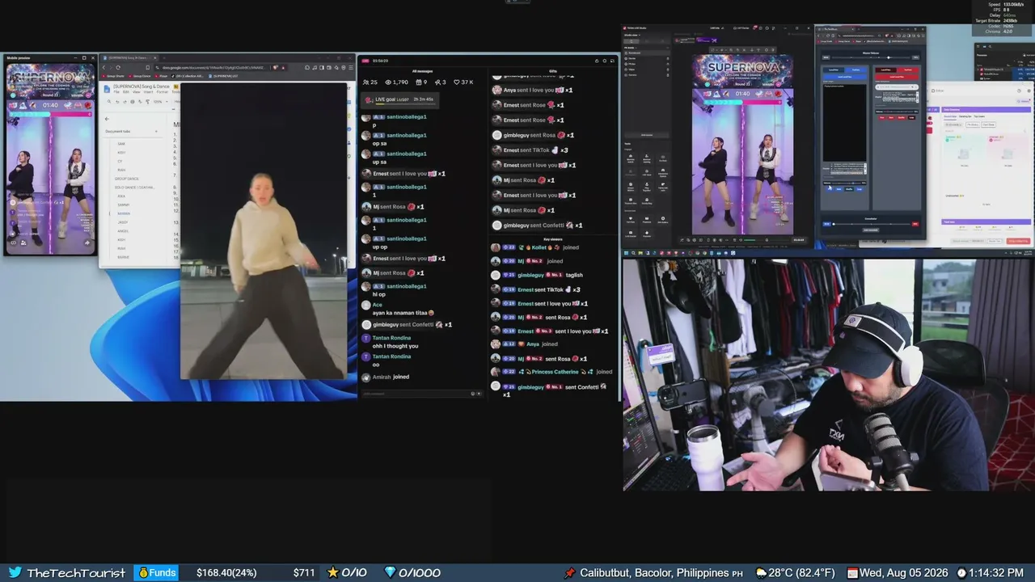Open the Insert menu in Google Docs
Image resolution: width=1035 pixels, height=582 pixels.
tap(148, 92)
